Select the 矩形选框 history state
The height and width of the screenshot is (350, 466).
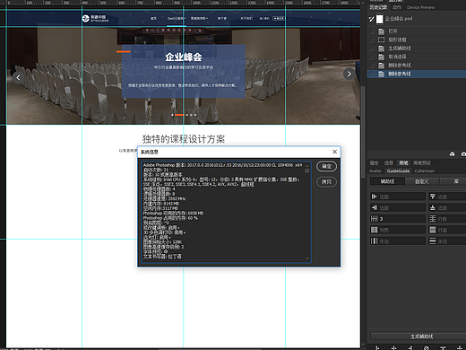[x=397, y=39]
